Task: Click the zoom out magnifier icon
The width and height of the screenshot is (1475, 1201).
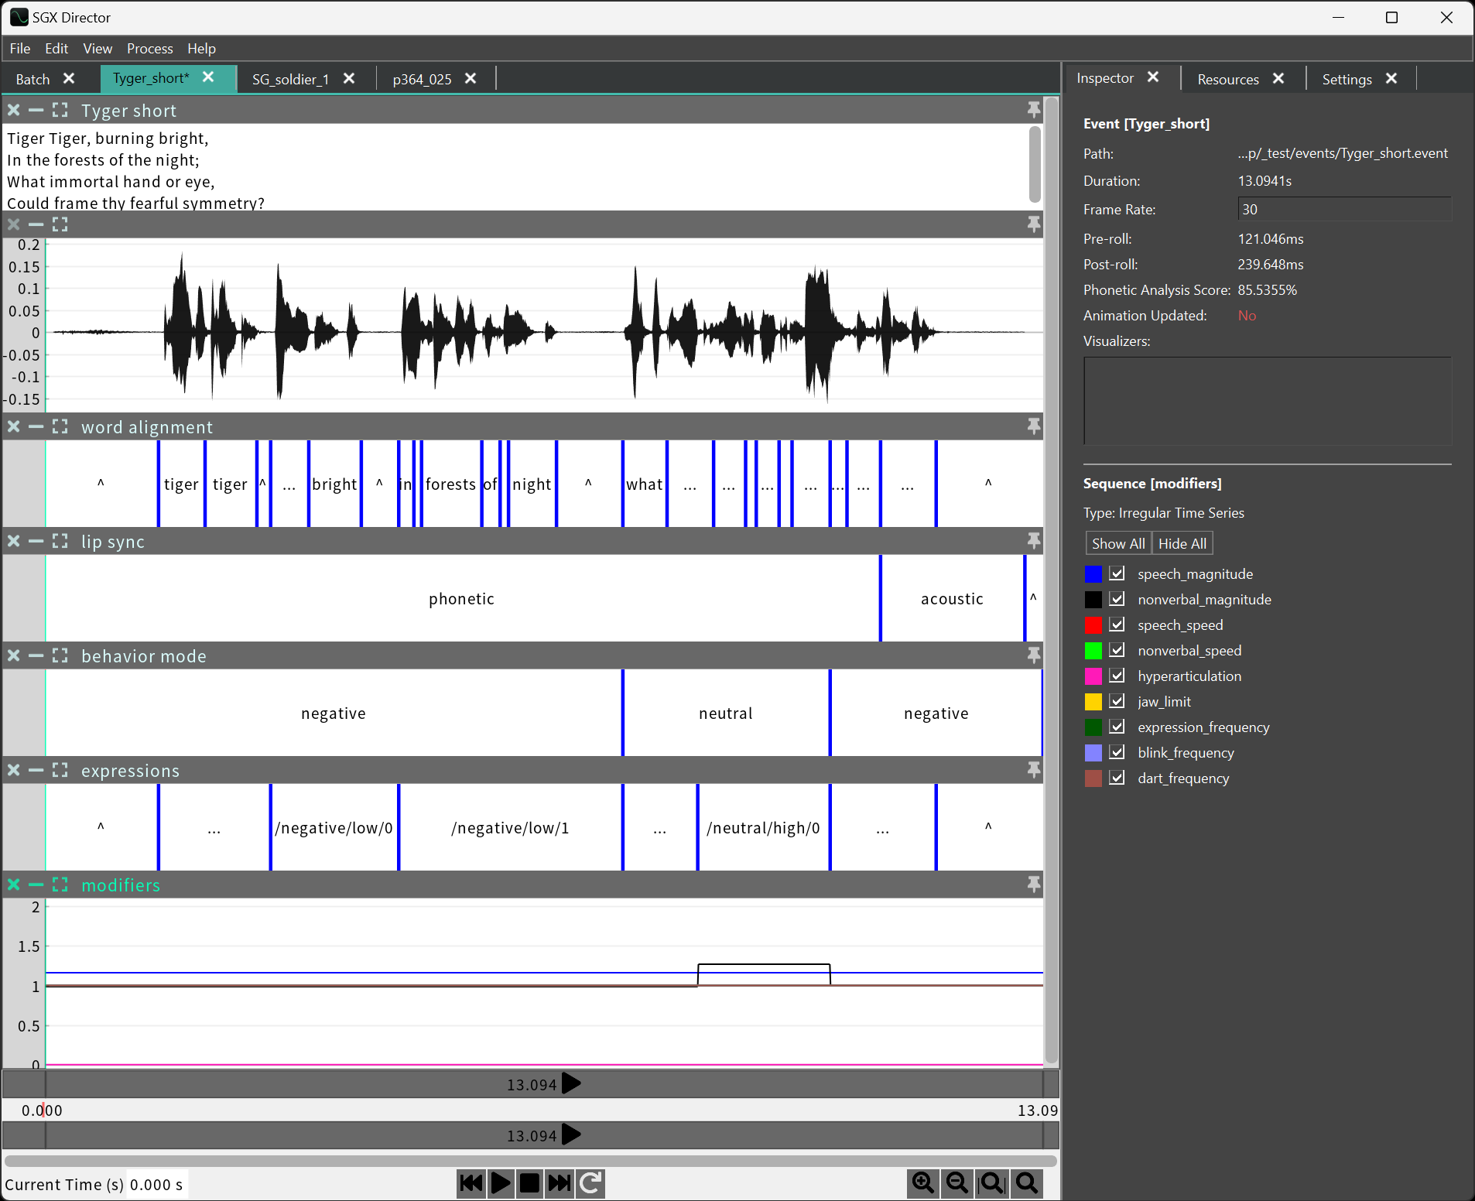Action: 957,1183
